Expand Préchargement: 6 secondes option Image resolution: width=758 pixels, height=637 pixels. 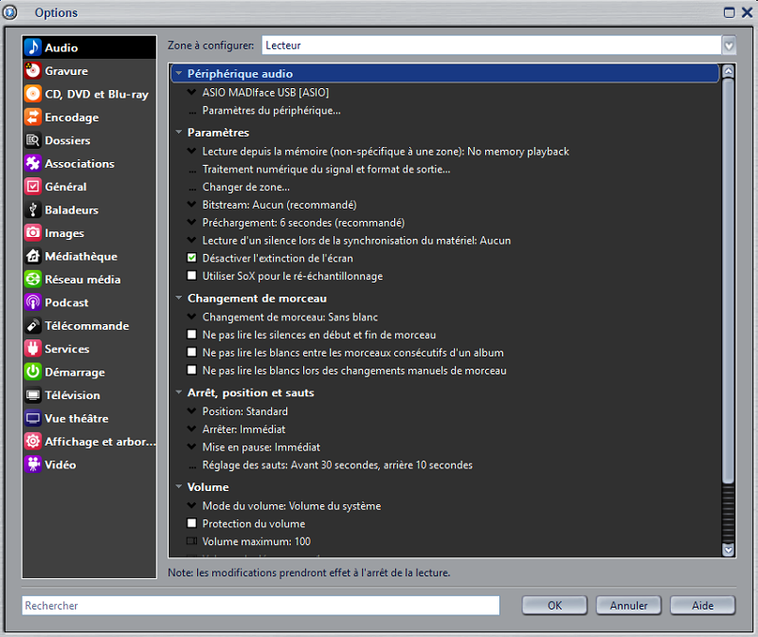(x=192, y=223)
